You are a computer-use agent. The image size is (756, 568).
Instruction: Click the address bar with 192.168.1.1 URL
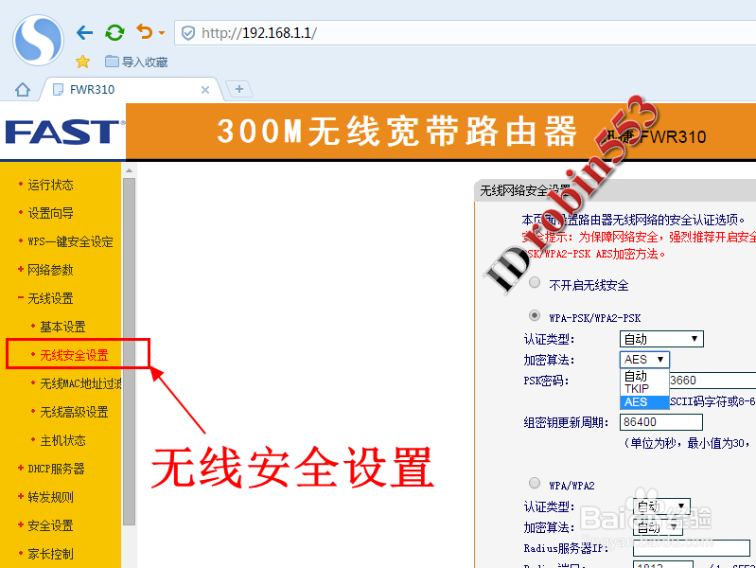tap(466, 33)
